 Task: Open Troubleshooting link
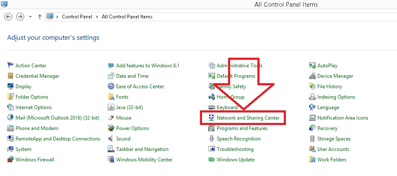[235, 149]
